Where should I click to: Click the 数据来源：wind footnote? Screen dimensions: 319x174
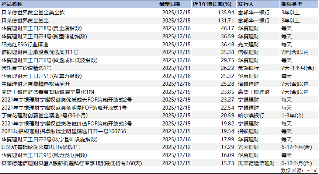299,170
